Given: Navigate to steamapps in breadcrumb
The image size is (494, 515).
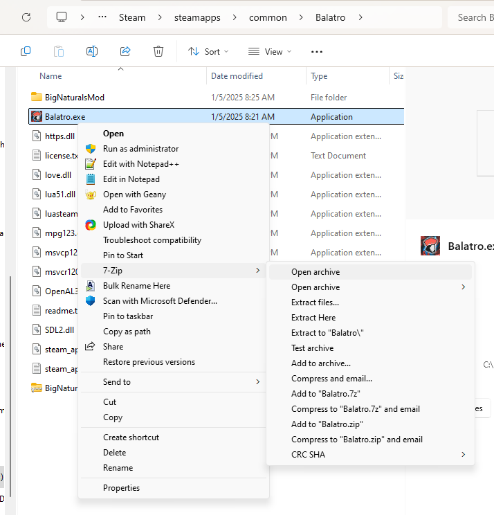Looking at the screenshot, I should point(197,17).
